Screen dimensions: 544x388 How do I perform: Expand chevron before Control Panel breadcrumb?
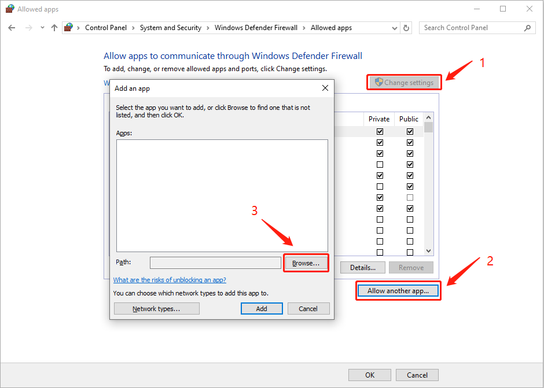pos(78,28)
